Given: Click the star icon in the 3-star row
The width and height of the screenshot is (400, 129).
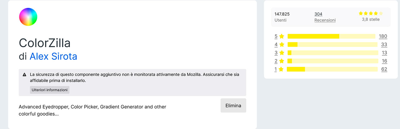Looking at the screenshot, I should click(282, 53).
